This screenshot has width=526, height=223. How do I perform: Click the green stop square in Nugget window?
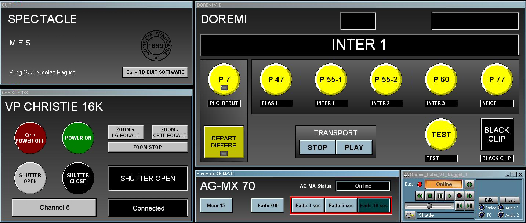430,195
